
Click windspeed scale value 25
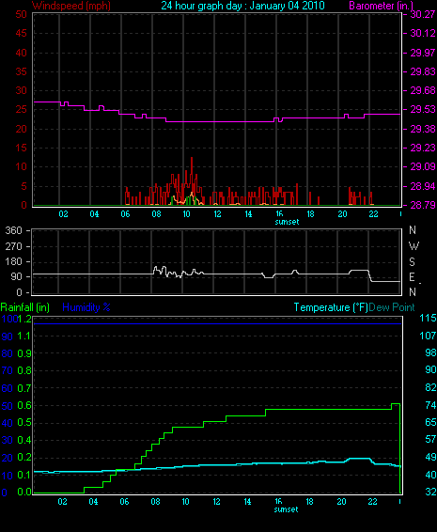[21, 110]
